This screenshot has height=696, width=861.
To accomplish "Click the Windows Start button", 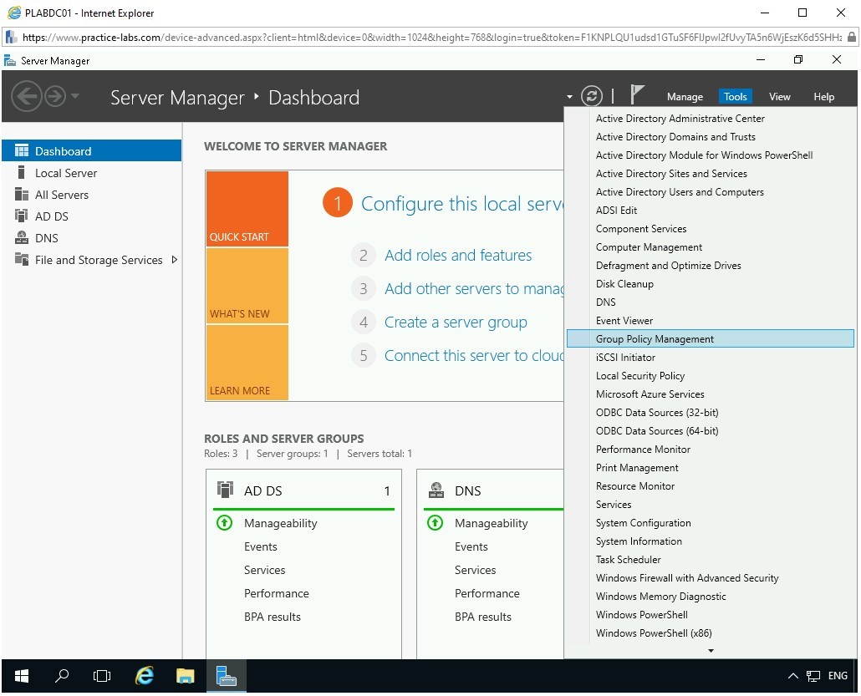I will [x=22, y=676].
